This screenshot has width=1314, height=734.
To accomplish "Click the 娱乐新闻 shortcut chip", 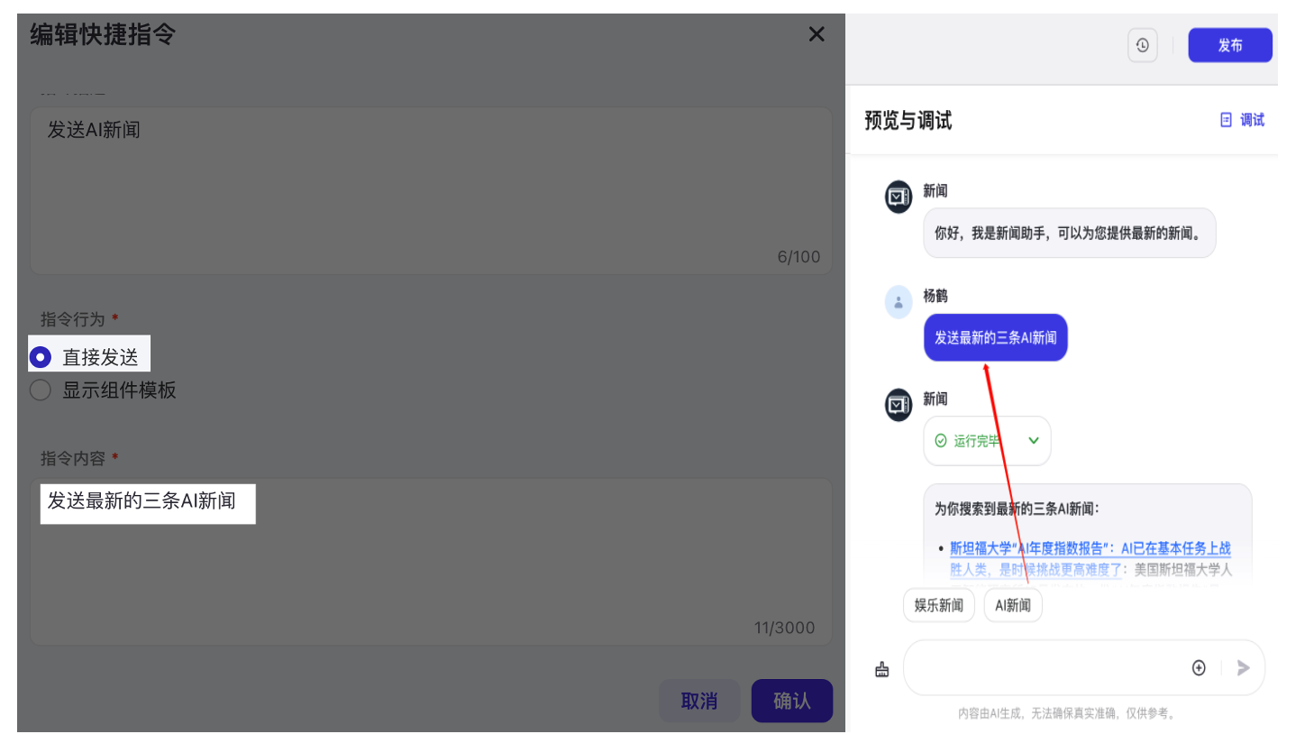I will click(939, 605).
